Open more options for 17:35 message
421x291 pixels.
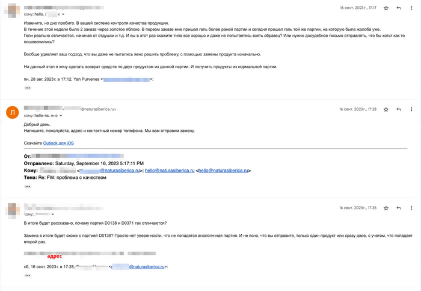coord(411,208)
